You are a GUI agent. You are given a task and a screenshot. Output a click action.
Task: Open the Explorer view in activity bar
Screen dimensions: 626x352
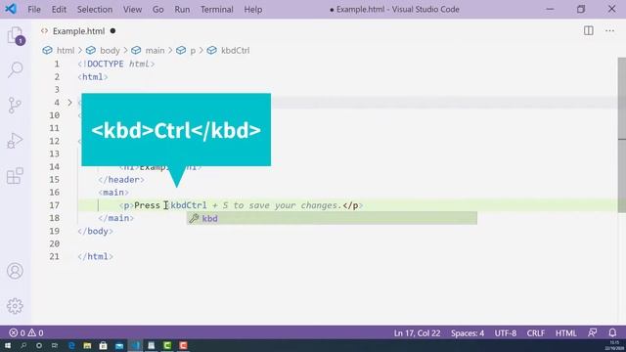tap(16, 36)
